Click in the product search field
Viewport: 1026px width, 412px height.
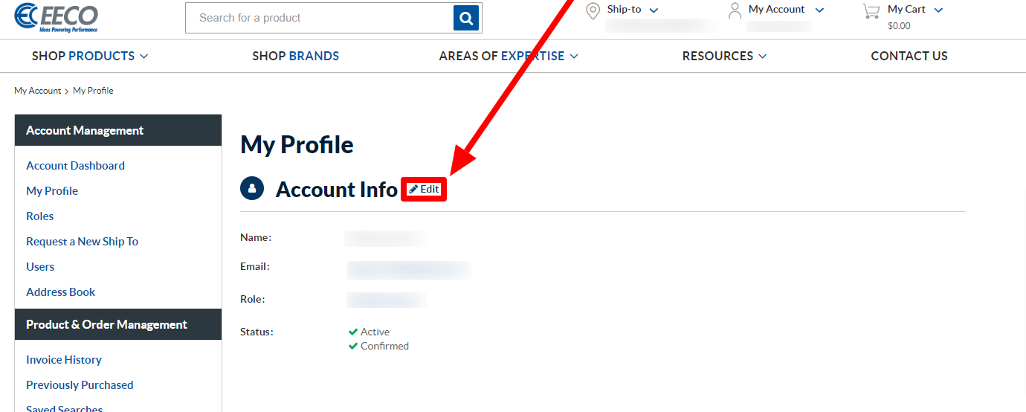click(319, 18)
